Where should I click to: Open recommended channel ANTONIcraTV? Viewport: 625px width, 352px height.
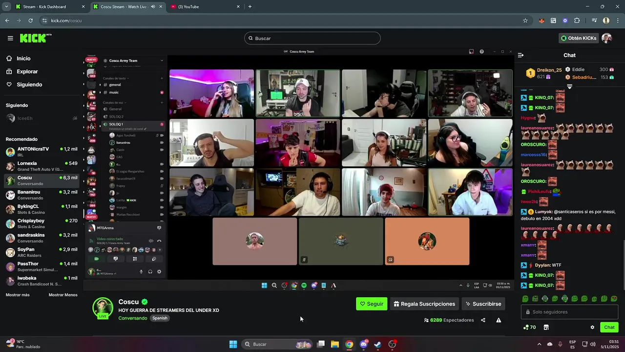click(42, 152)
